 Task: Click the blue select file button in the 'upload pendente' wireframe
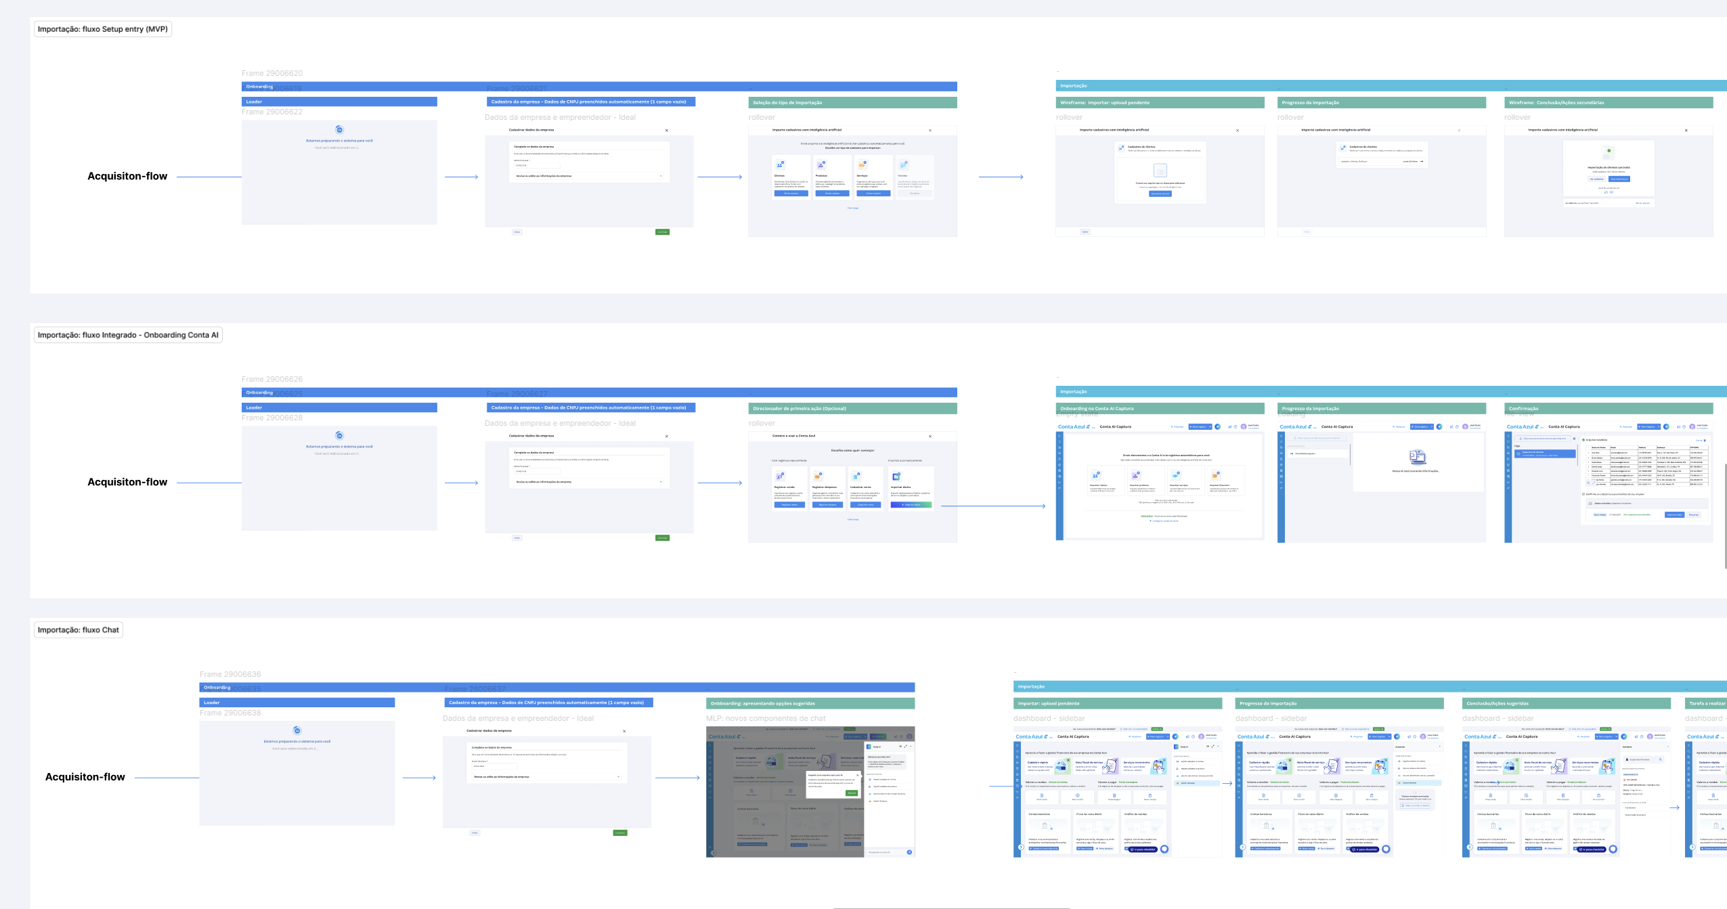pos(1160,194)
